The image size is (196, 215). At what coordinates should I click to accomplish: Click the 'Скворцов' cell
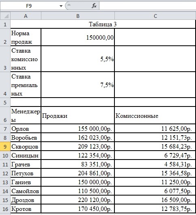[x=26, y=147]
